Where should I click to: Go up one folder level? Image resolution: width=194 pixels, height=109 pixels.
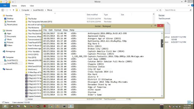13,10
